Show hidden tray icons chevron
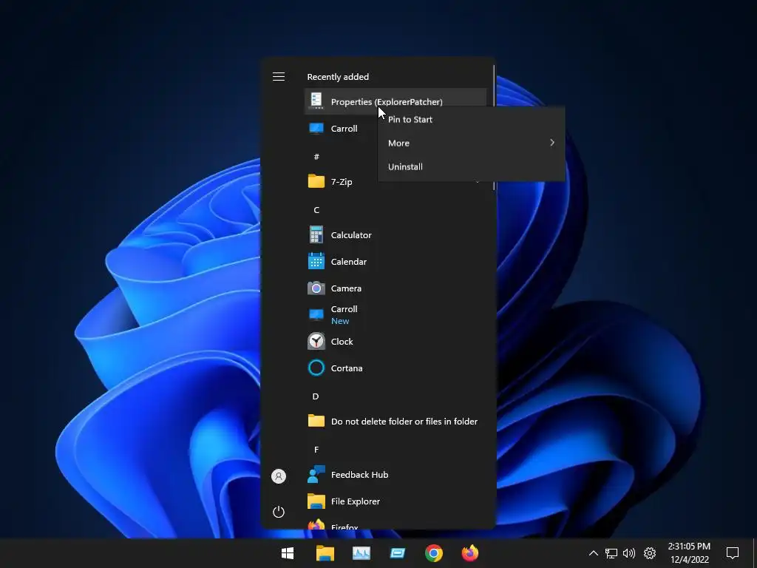 [x=594, y=553]
